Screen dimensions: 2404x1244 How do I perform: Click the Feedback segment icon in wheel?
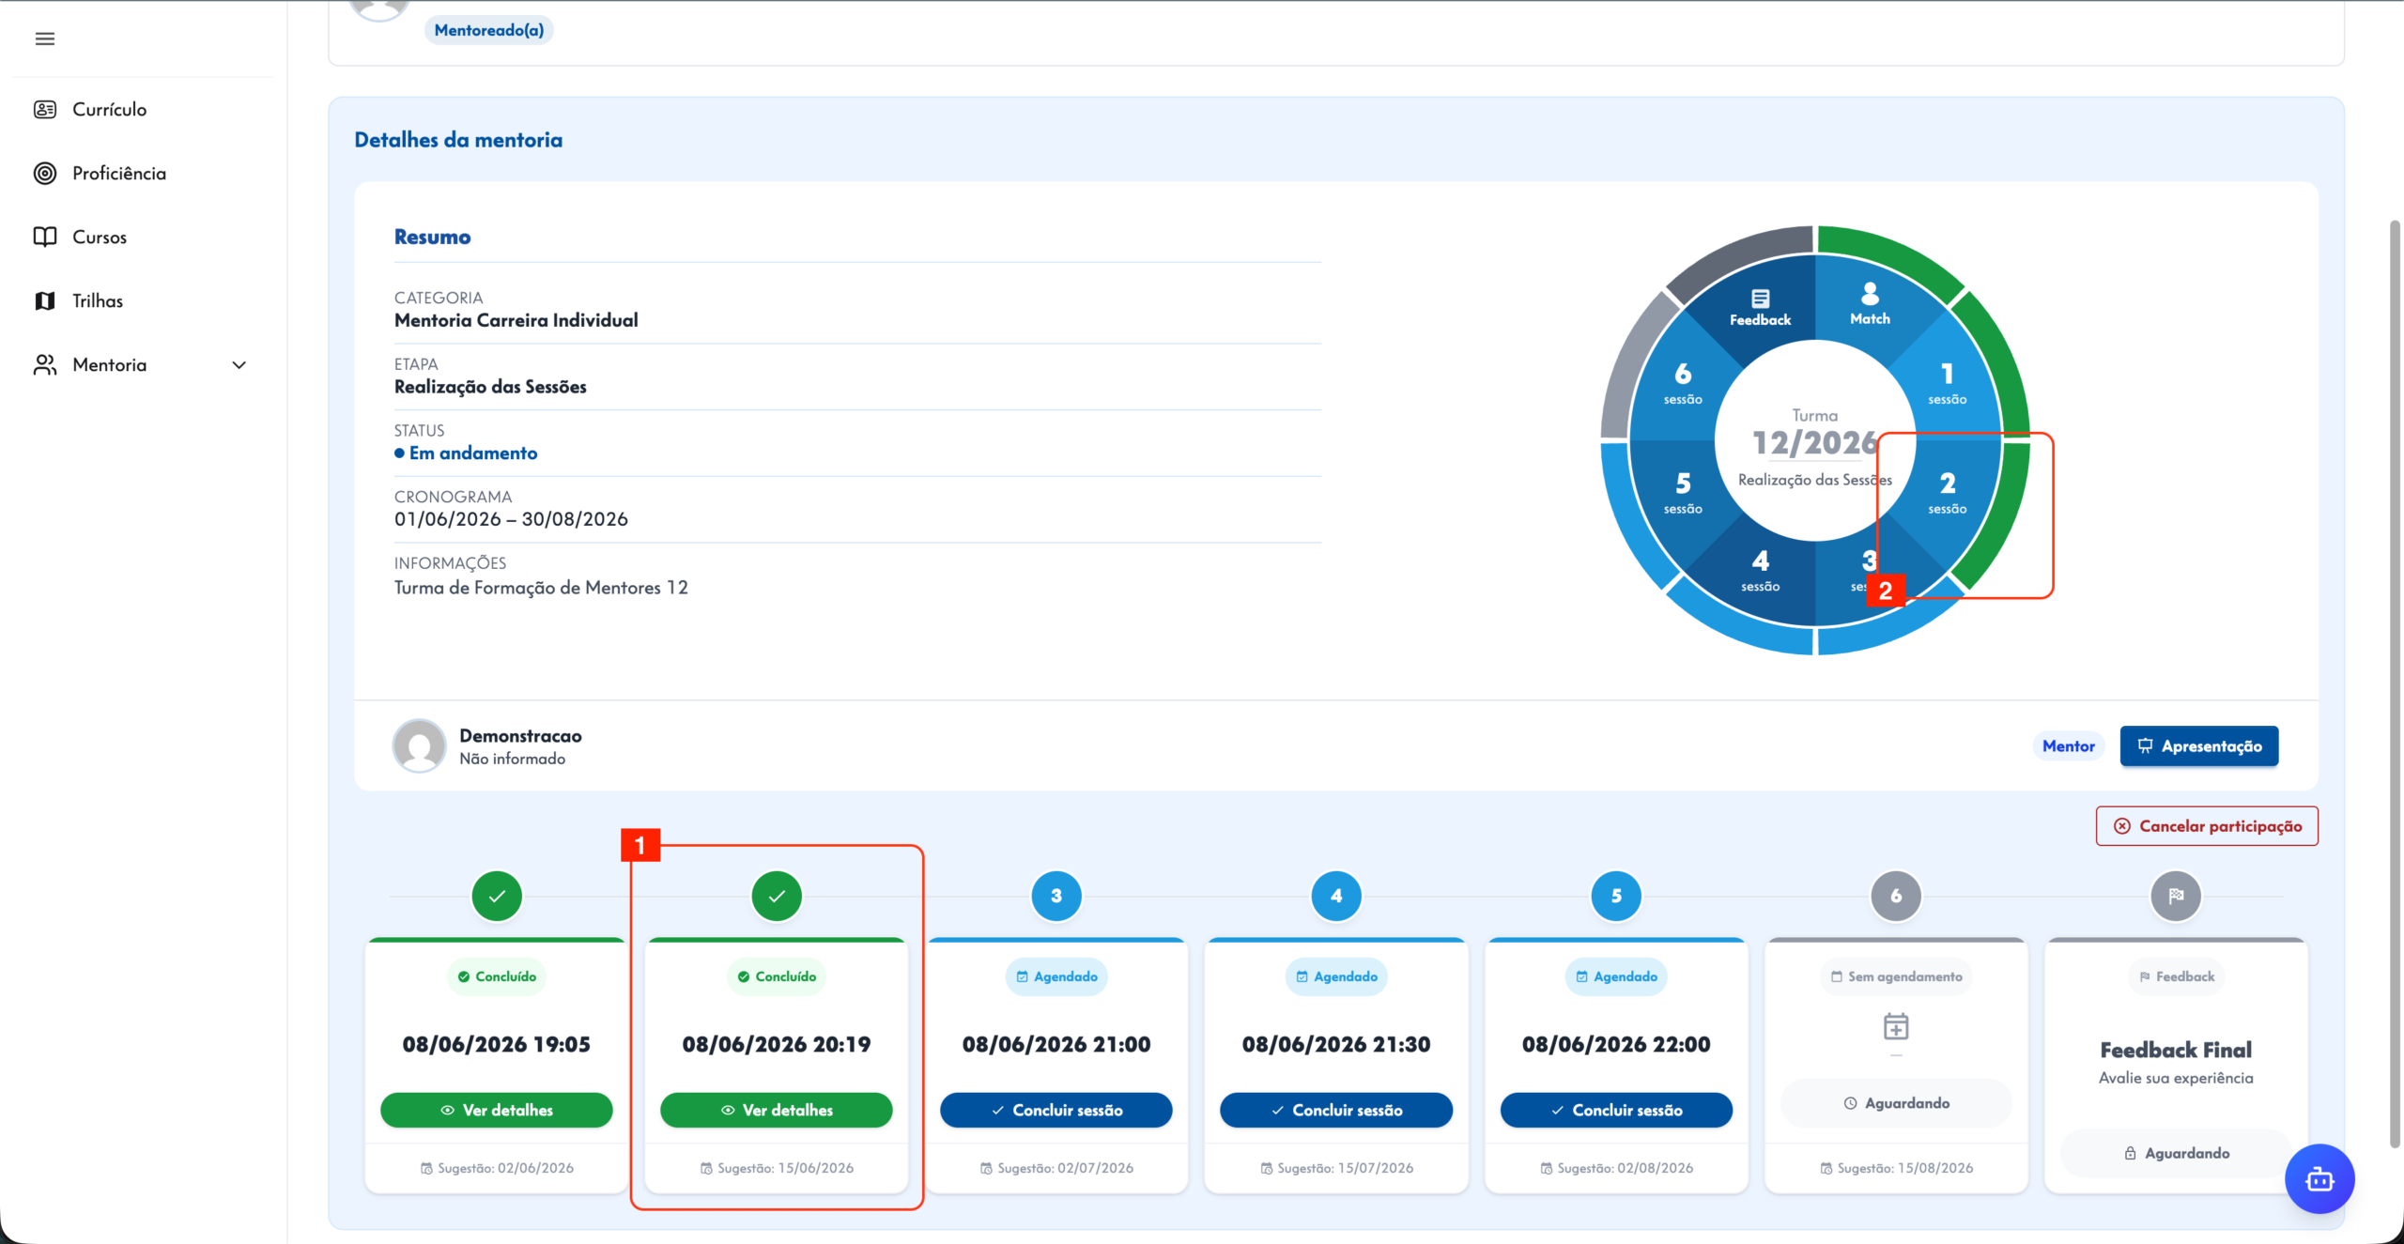[x=1760, y=299]
